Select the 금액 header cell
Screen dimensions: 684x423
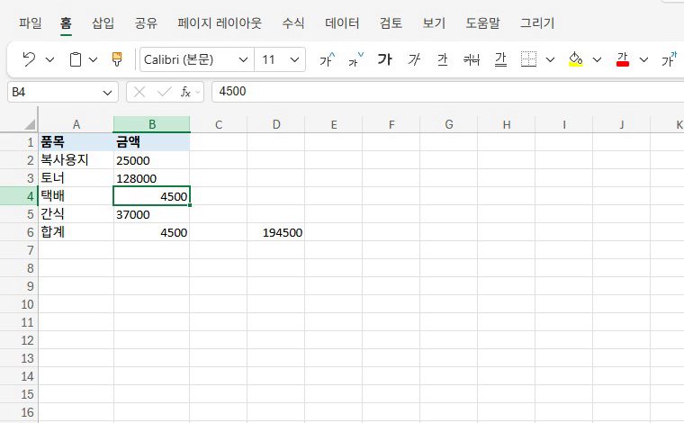pyautogui.click(x=152, y=142)
